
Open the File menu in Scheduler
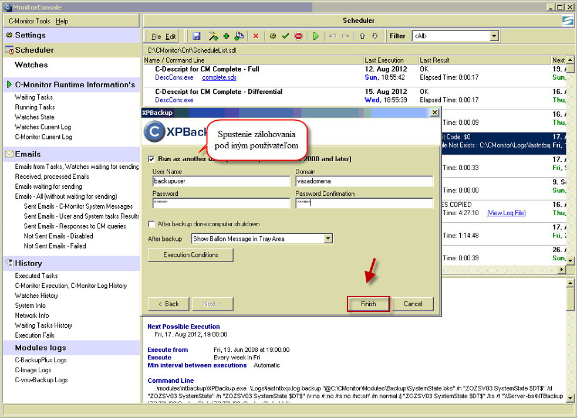pyautogui.click(x=156, y=36)
